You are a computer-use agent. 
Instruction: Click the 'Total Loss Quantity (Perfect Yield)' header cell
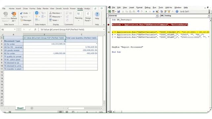tap(81, 38)
